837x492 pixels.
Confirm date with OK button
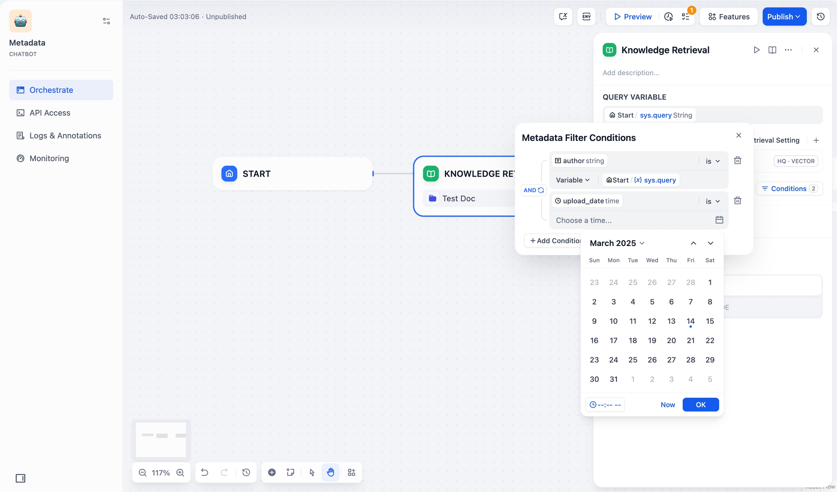700,404
